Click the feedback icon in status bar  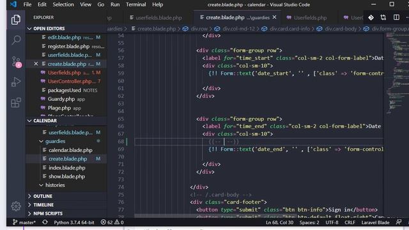coord(398,222)
